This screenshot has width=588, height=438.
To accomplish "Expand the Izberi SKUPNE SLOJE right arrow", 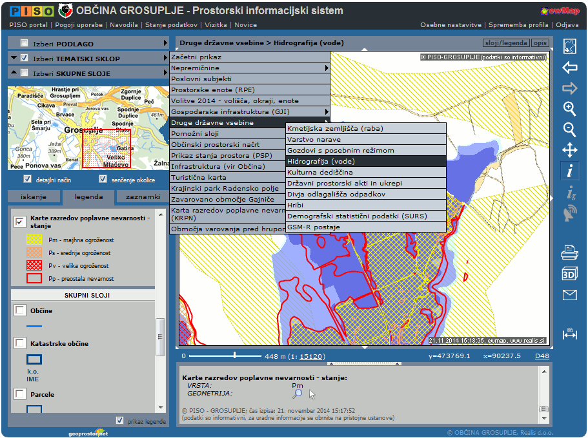I will coord(166,73).
